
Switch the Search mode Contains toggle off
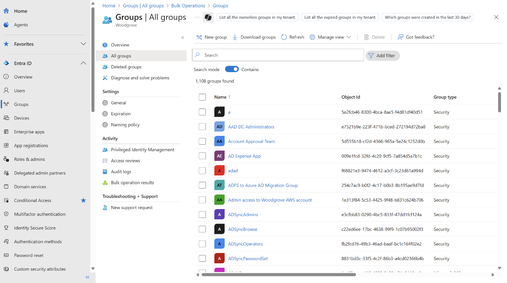click(x=232, y=69)
